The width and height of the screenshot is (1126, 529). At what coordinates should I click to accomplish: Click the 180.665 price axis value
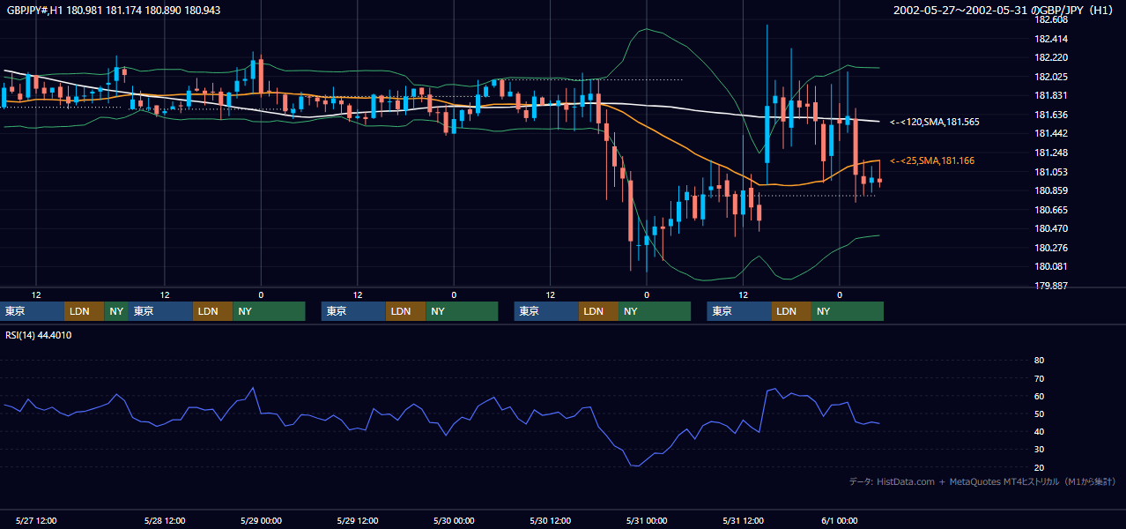pos(1050,210)
